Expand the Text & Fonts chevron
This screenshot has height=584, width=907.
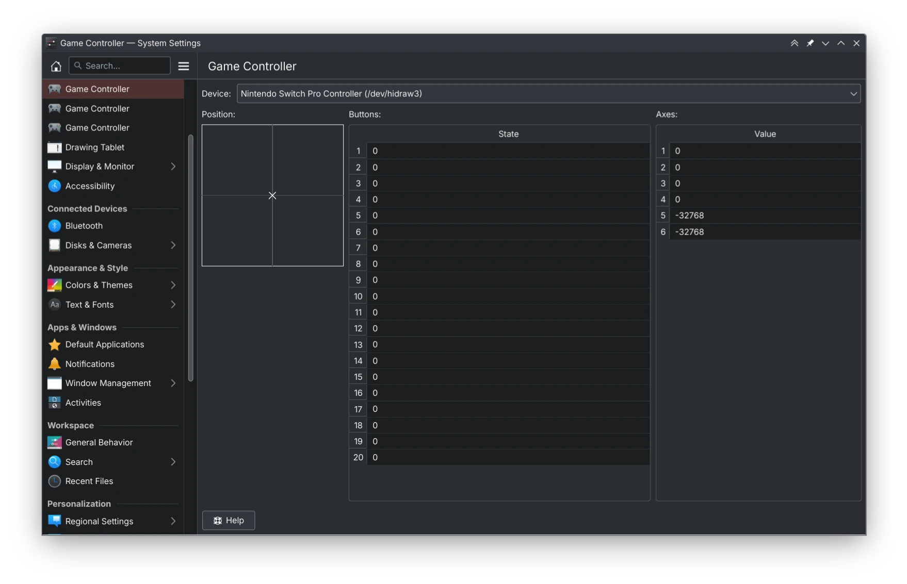click(173, 305)
